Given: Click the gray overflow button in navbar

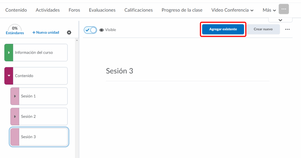Looking at the screenshot, I should click(284, 9).
